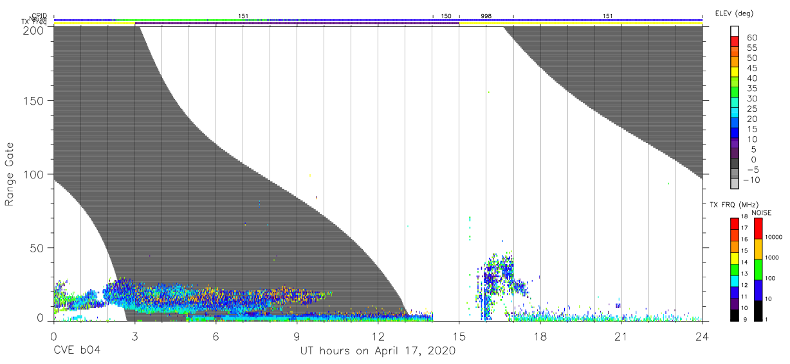Click the ELEV color band between 40 and 45

tap(735, 73)
